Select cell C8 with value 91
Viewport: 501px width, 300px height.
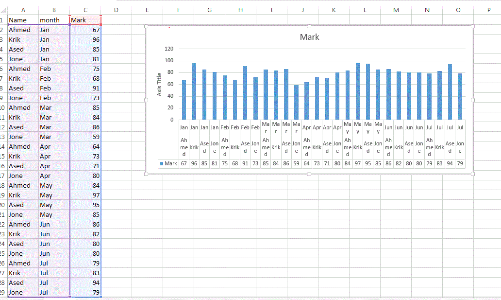pos(85,88)
